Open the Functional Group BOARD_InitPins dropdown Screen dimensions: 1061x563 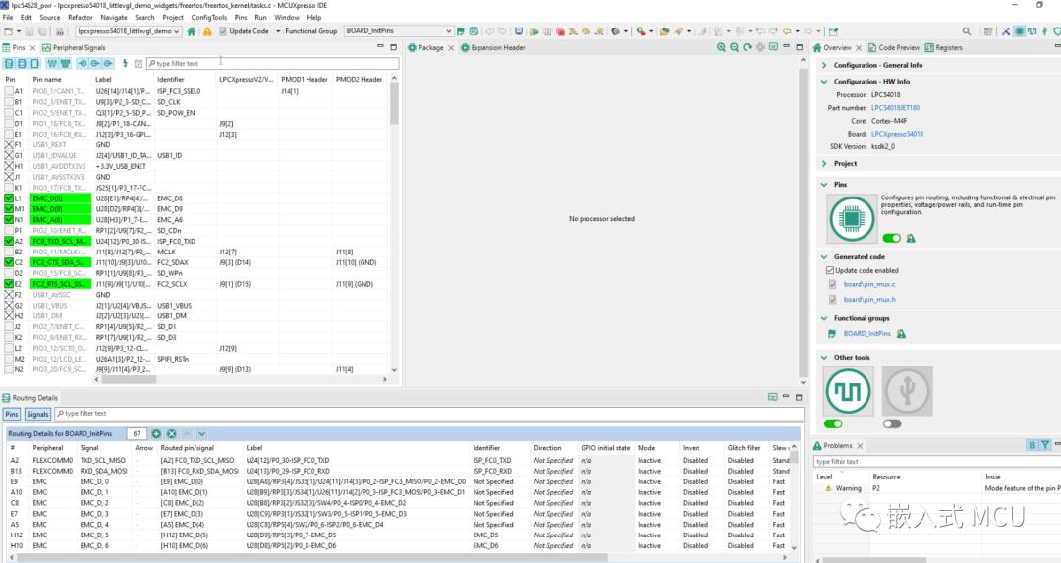tap(398, 31)
